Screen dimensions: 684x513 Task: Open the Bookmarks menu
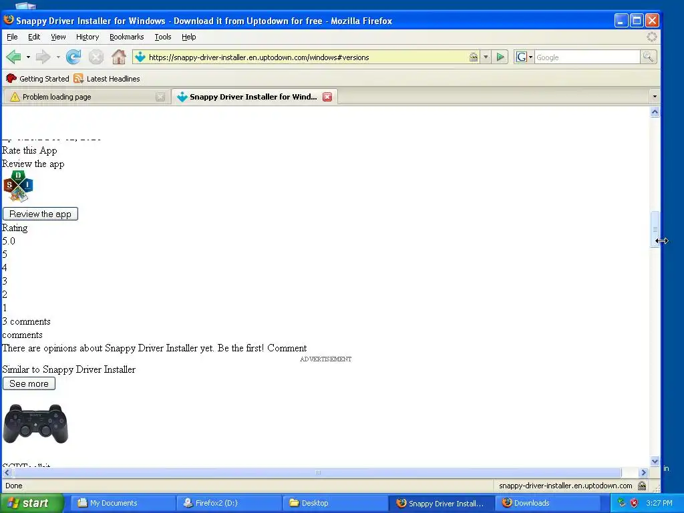(x=126, y=37)
